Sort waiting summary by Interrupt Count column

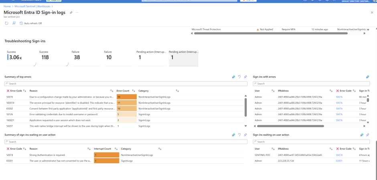coord(116,149)
